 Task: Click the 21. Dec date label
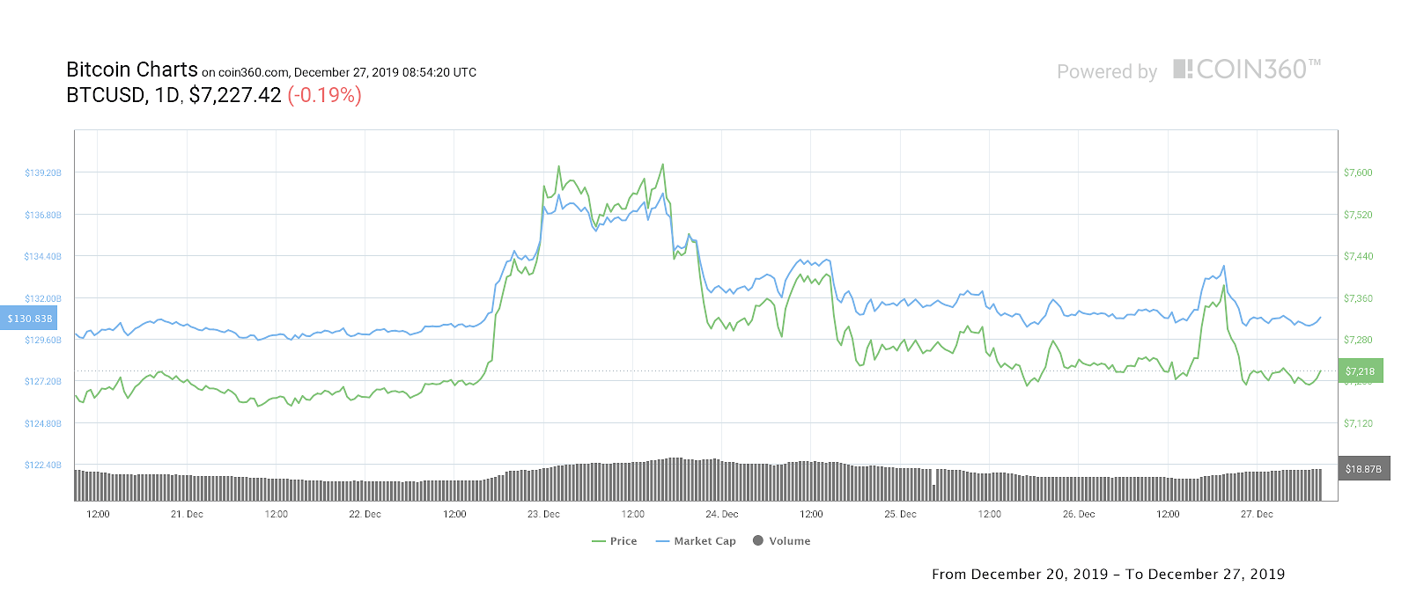point(187,514)
